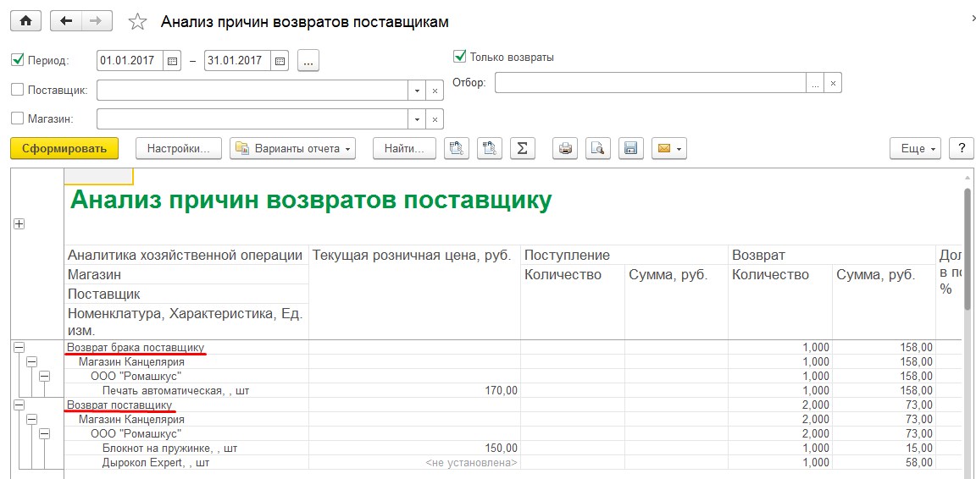976x479 pixels.
Task: Uncheck the Период checkbox
Action: coord(17,61)
